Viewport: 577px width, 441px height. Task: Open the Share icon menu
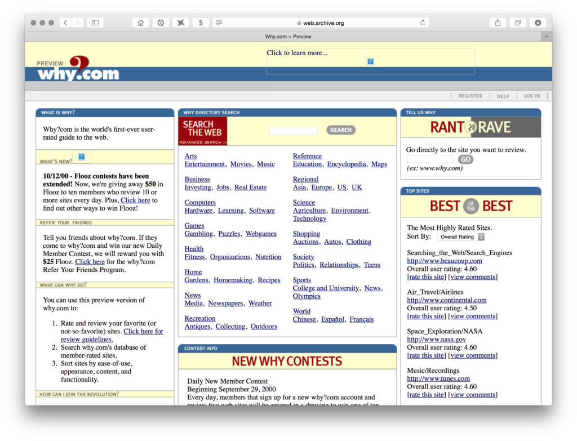pos(498,23)
